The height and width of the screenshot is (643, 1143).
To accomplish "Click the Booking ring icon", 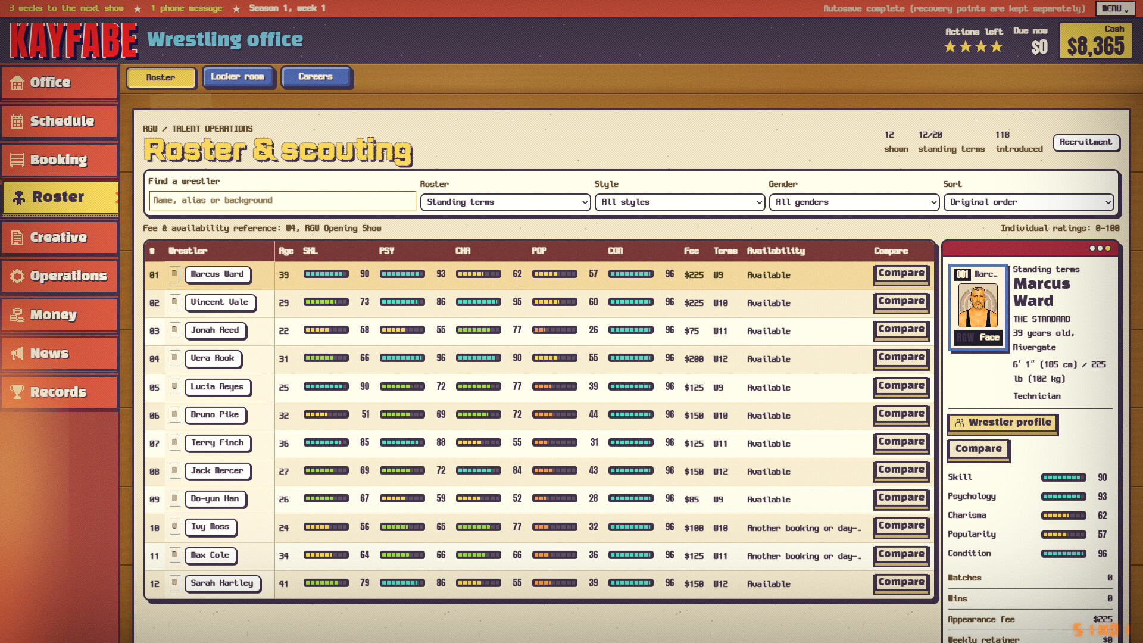I will point(17,160).
